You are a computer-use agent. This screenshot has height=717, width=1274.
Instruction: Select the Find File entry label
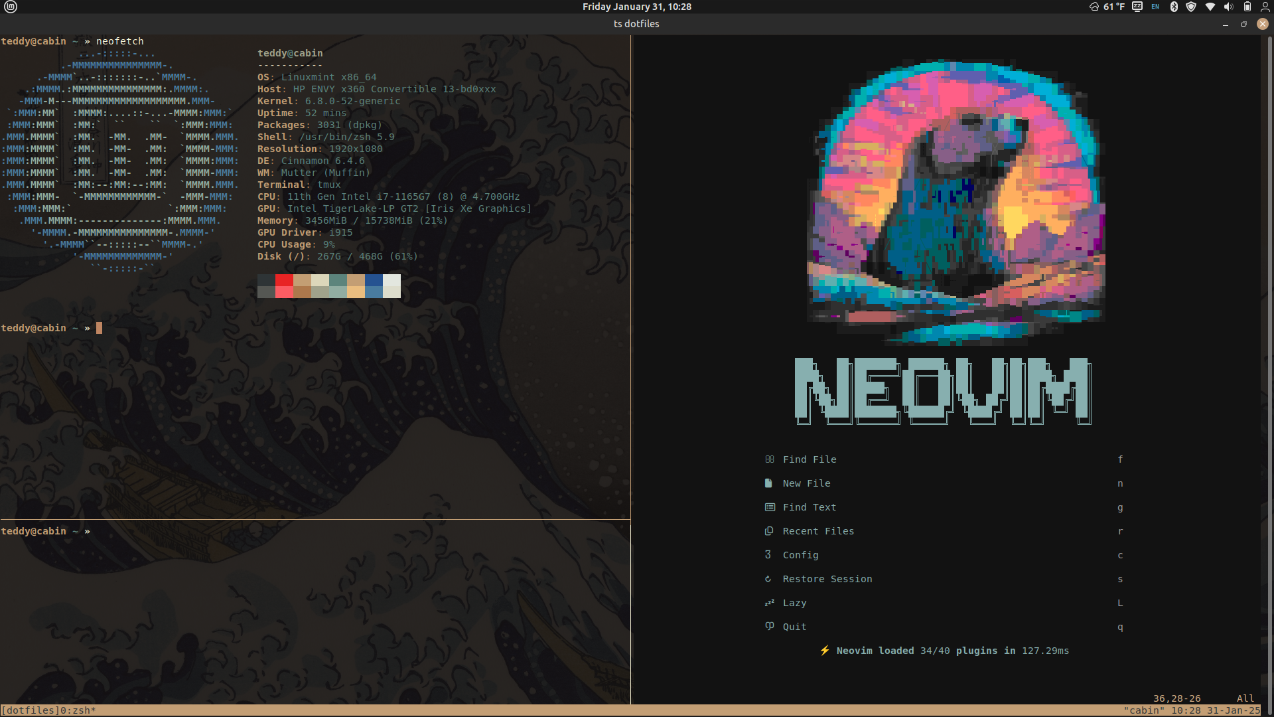click(810, 459)
